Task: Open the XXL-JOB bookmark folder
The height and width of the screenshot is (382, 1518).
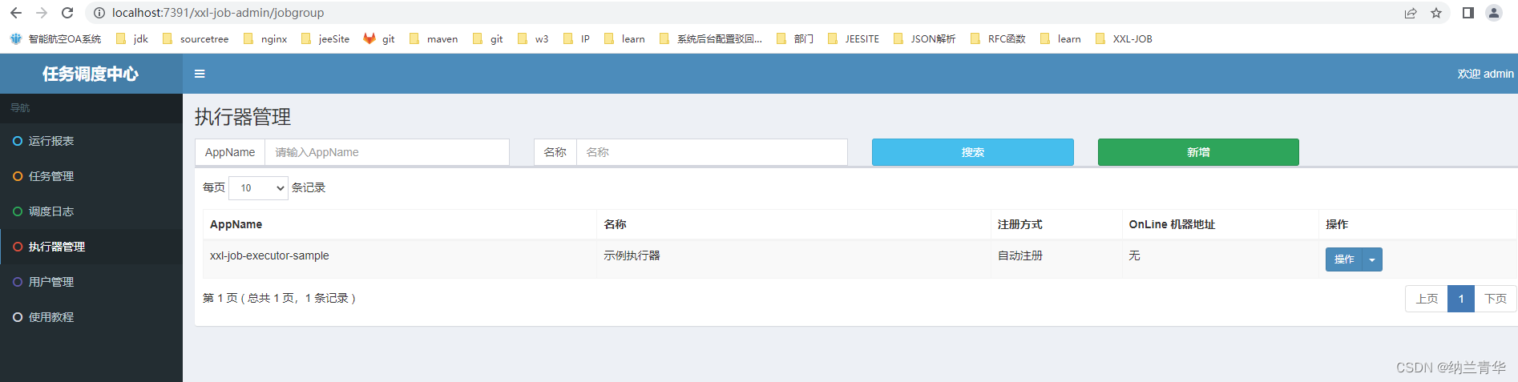Action: coord(1124,38)
